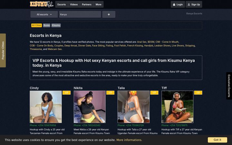This screenshot has width=232, height=145.
Task: Open the BDSM service link
Action: coord(151,42)
